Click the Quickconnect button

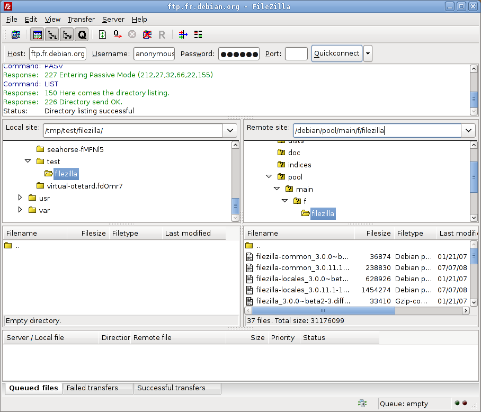[x=336, y=53]
